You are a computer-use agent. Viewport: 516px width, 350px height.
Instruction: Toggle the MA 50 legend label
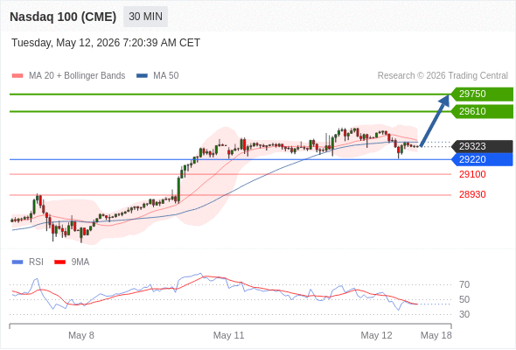pos(166,76)
